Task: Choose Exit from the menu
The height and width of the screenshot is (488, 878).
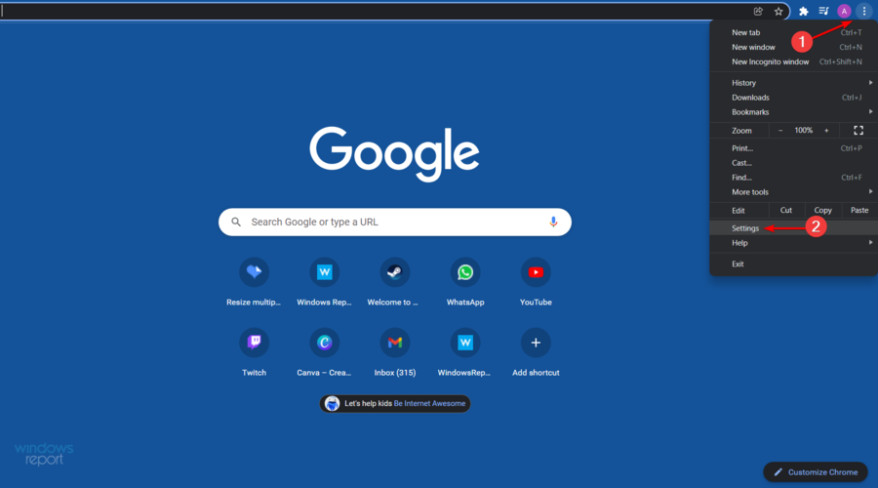Action: 793,264
